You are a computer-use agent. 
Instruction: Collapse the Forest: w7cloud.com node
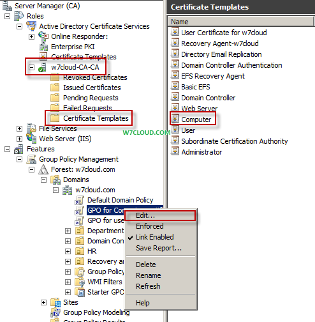pos(31,169)
